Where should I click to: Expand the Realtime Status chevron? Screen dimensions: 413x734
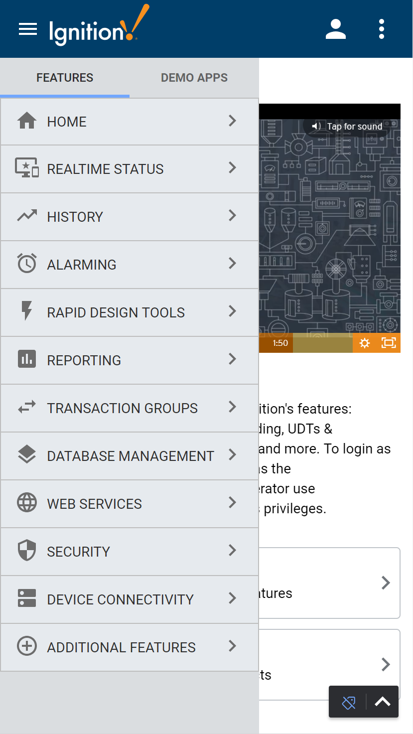point(232,168)
